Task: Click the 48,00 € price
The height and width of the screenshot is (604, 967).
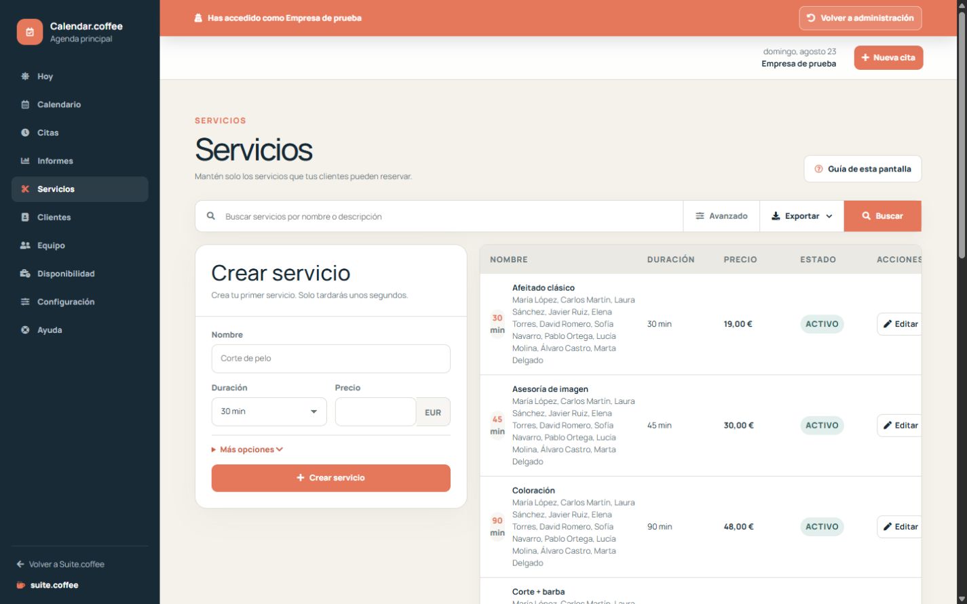Action: (x=738, y=527)
